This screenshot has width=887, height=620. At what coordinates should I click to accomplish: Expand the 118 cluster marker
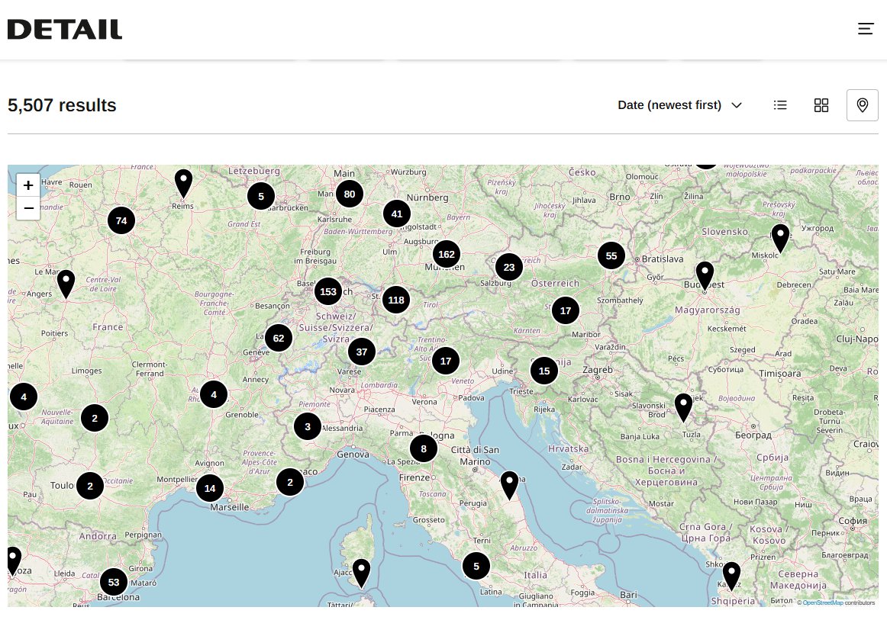tap(396, 300)
